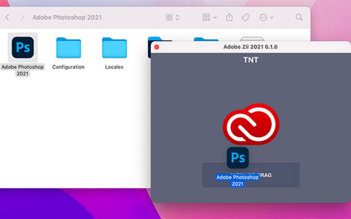Open the Finder group-by grid menu

click(206, 17)
